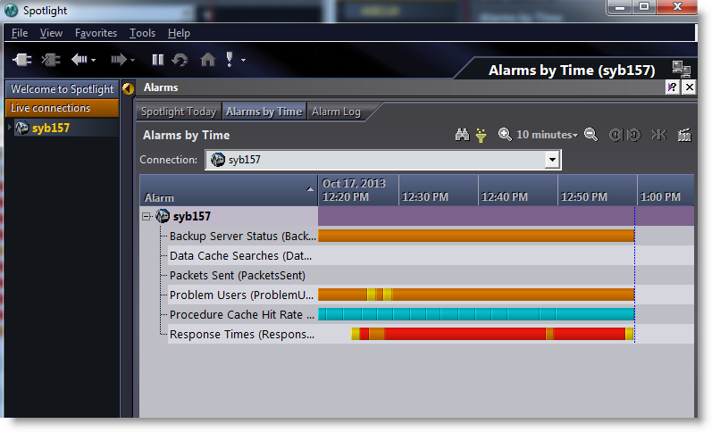The height and width of the screenshot is (432, 712).
Task: Collapse the syb157 alarm group
Action: coord(147,217)
